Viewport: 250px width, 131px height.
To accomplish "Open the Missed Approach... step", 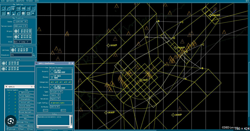I will click(26, 112).
